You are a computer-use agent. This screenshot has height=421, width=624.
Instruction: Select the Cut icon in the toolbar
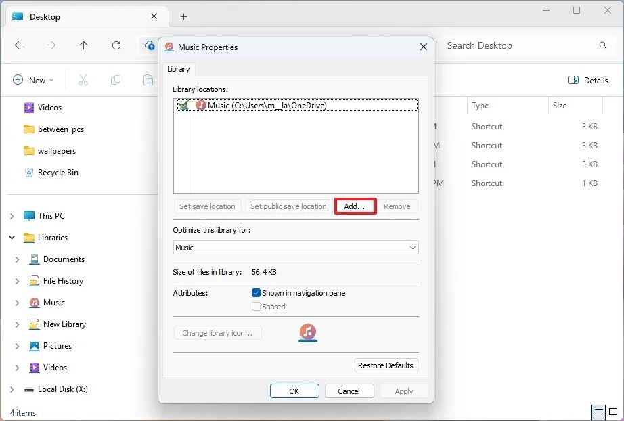click(83, 80)
